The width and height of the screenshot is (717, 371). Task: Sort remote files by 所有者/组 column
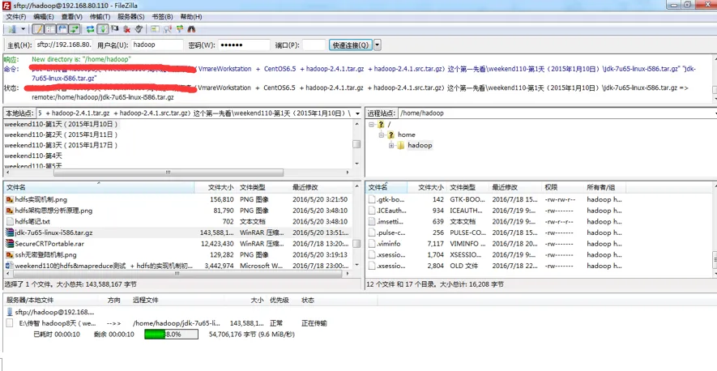[605, 187]
